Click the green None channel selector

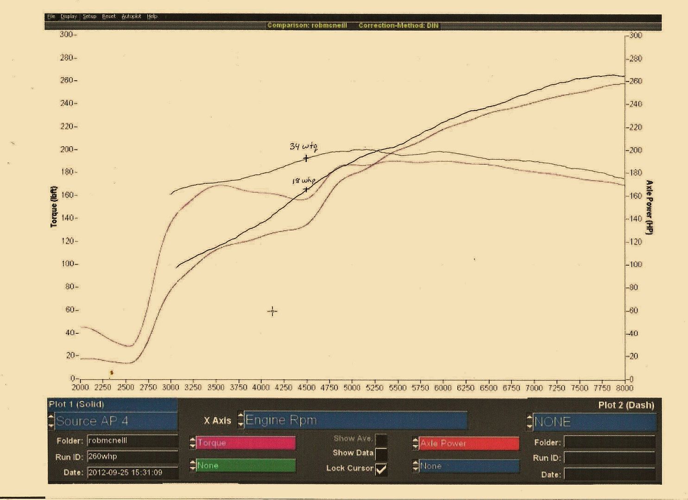click(246, 465)
